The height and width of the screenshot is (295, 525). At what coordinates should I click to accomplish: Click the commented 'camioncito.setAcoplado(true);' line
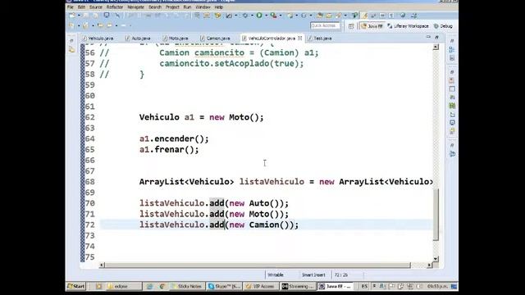[x=231, y=64]
